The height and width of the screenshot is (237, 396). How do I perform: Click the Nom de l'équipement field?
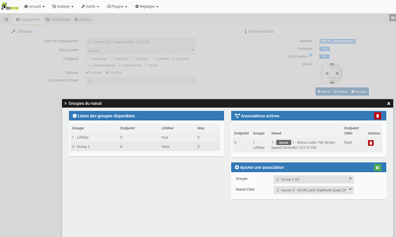140,42
